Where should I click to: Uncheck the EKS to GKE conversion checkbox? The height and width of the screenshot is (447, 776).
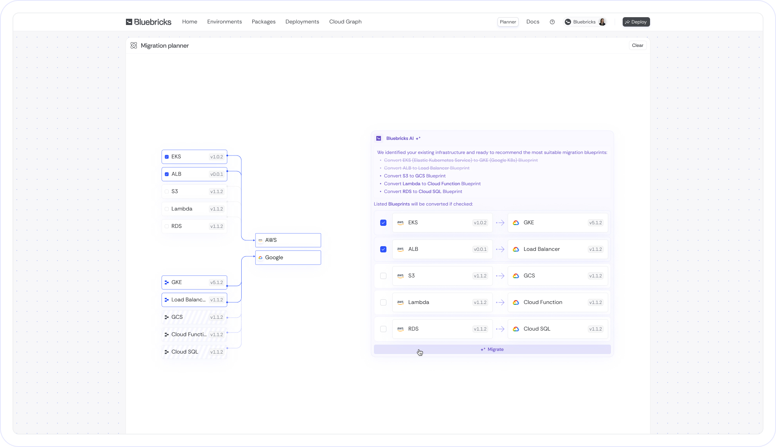(383, 223)
